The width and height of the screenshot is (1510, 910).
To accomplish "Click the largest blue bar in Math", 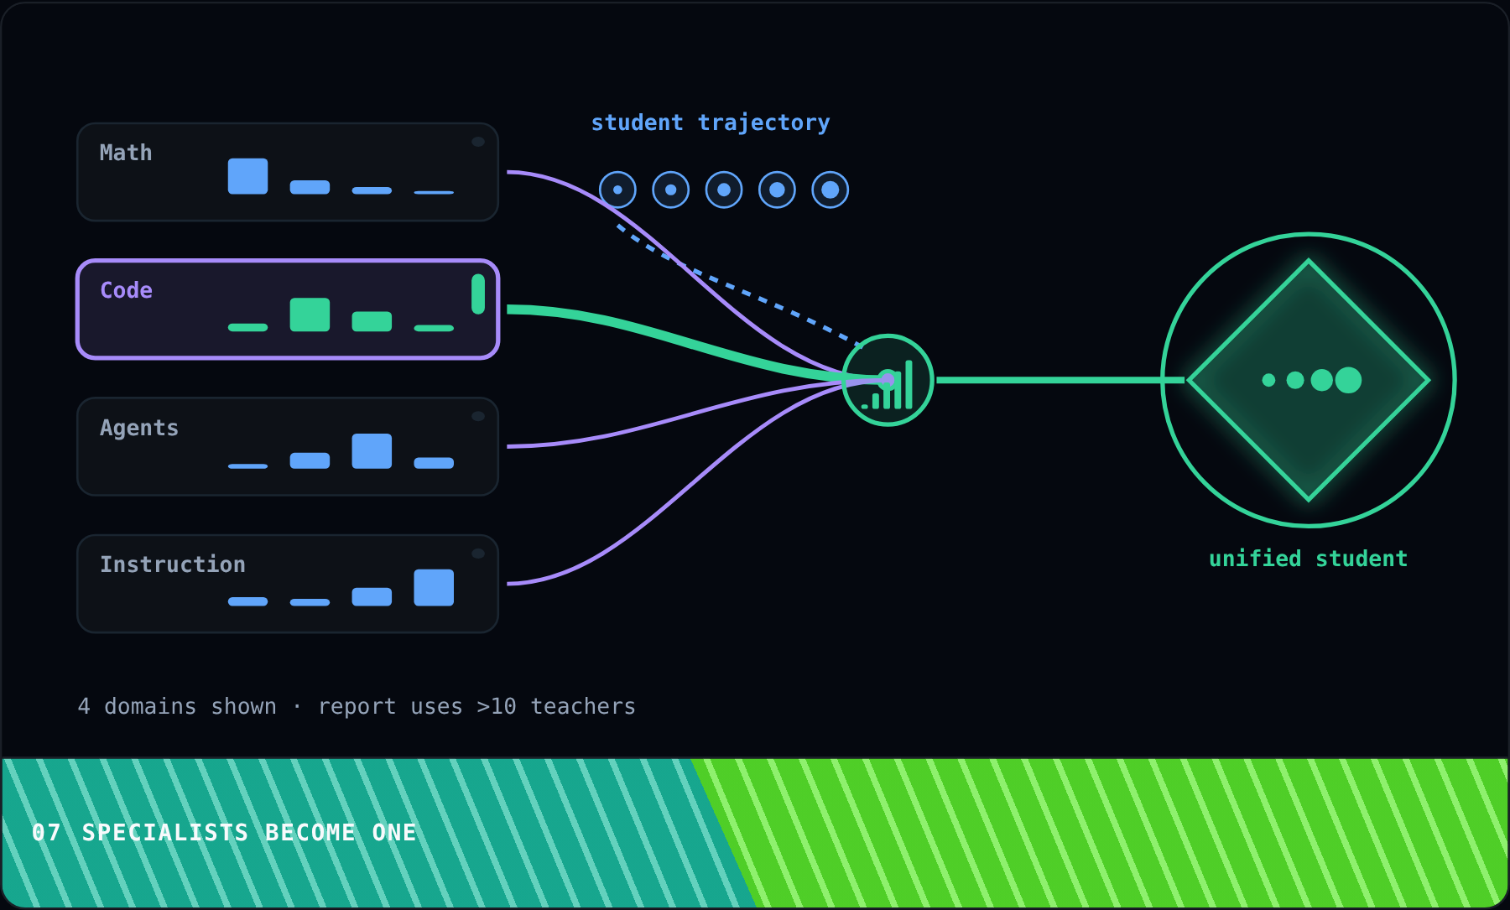I will 247,176.
